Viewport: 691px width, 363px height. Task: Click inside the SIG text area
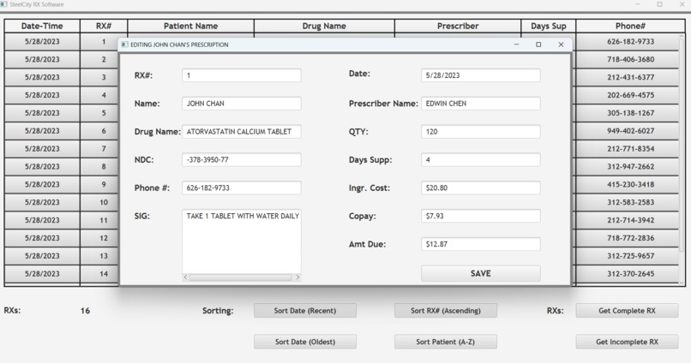pyautogui.click(x=242, y=241)
